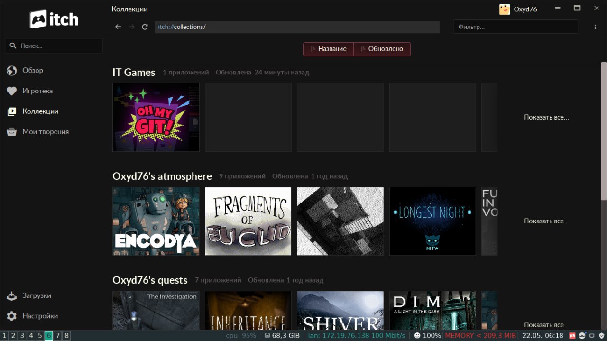Click the 68,3 GiB disk indicator
This screenshot has height=341, width=607.
(x=282, y=336)
